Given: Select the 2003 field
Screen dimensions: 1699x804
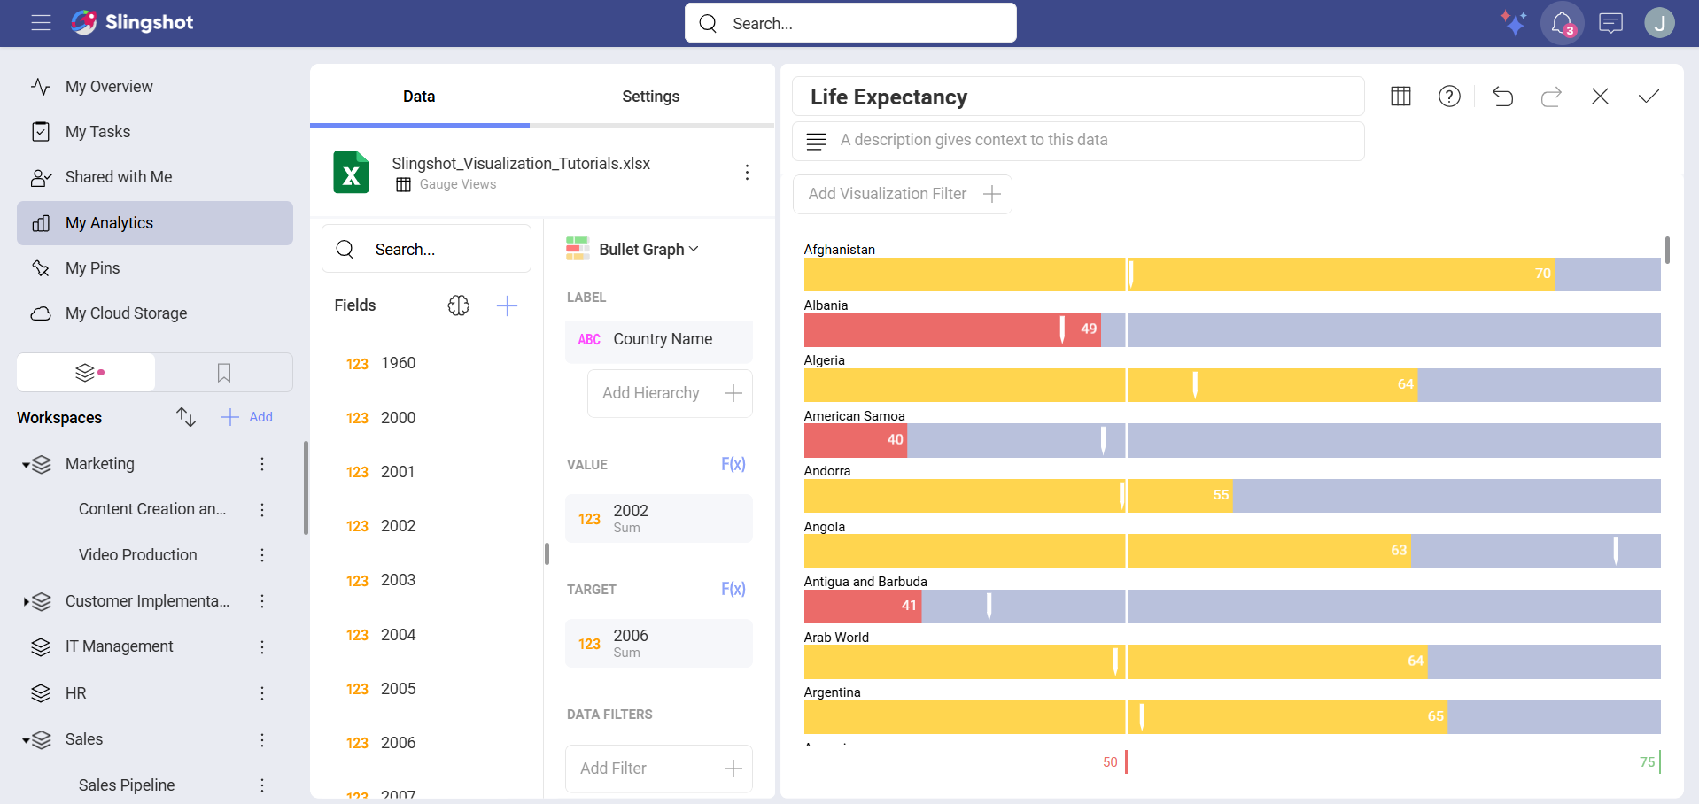Looking at the screenshot, I should [381, 580].
